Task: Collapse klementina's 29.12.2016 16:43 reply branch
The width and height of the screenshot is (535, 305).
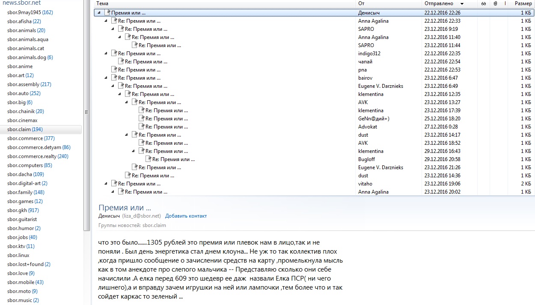Action: tap(134, 151)
